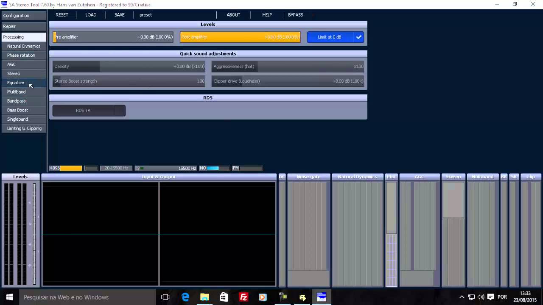Open the Equalizer page
This screenshot has height=305, width=543.
(x=24, y=83)
